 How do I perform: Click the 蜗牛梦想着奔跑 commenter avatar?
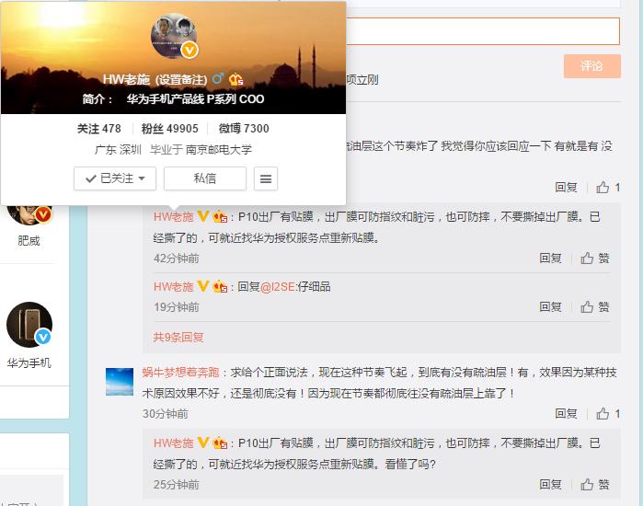pyautogui.click(x=120, y=381)
